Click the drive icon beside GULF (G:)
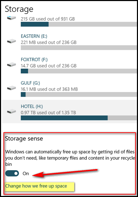Image resolution: width=138 pixels, height=197 pixels. click(x=11, y=88)
